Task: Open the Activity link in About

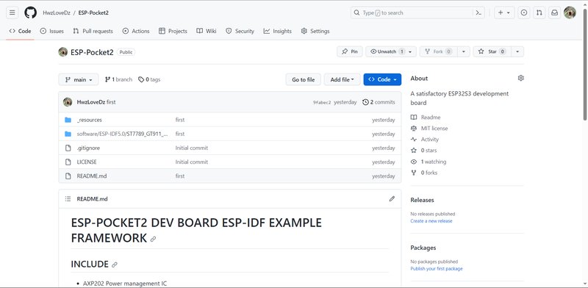Action: click(430, 140)
